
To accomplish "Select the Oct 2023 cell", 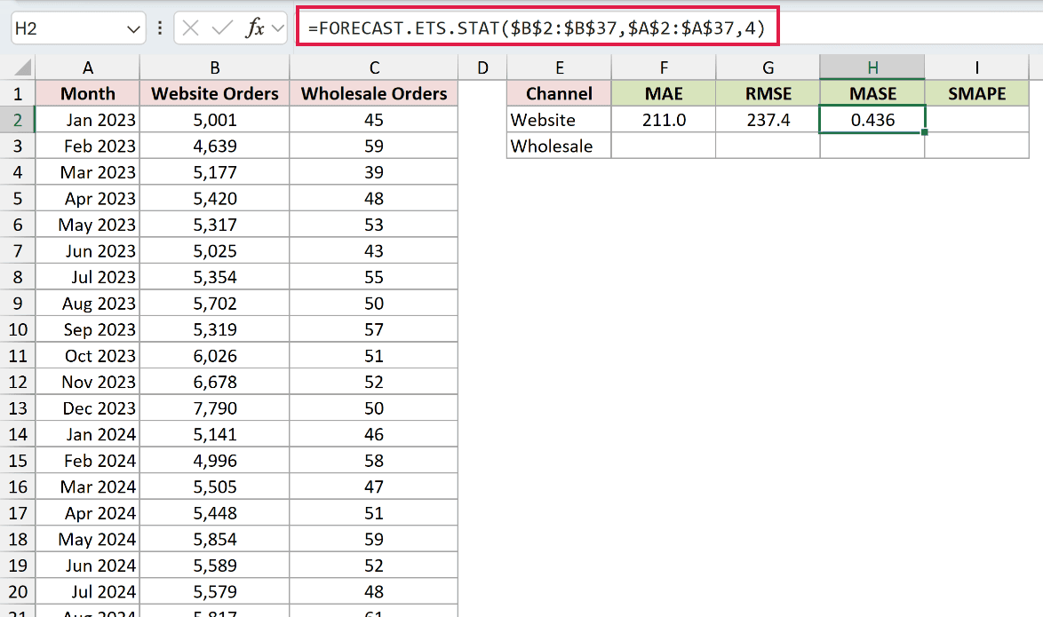I will pyautogui.click(x=88, y=356).
